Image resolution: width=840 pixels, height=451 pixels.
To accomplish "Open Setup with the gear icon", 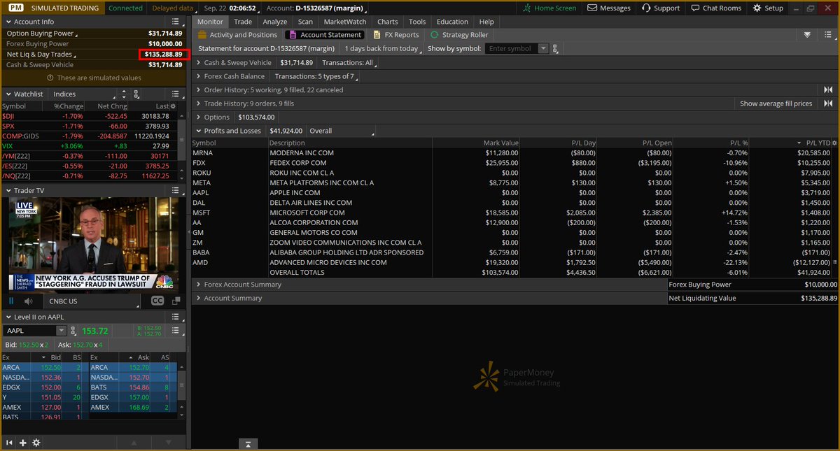I will click(x=768, y=8).
